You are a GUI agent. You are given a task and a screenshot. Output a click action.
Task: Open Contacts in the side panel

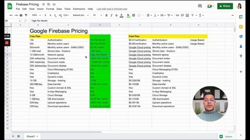coord(241,46)
